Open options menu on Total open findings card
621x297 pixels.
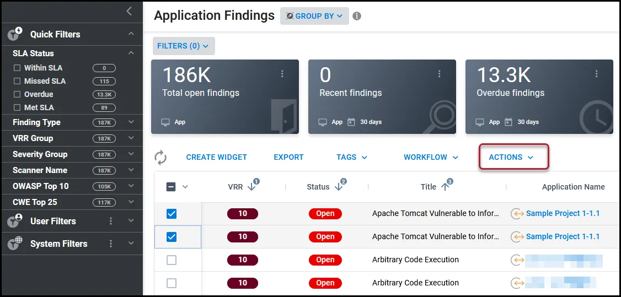click(282, 73)
